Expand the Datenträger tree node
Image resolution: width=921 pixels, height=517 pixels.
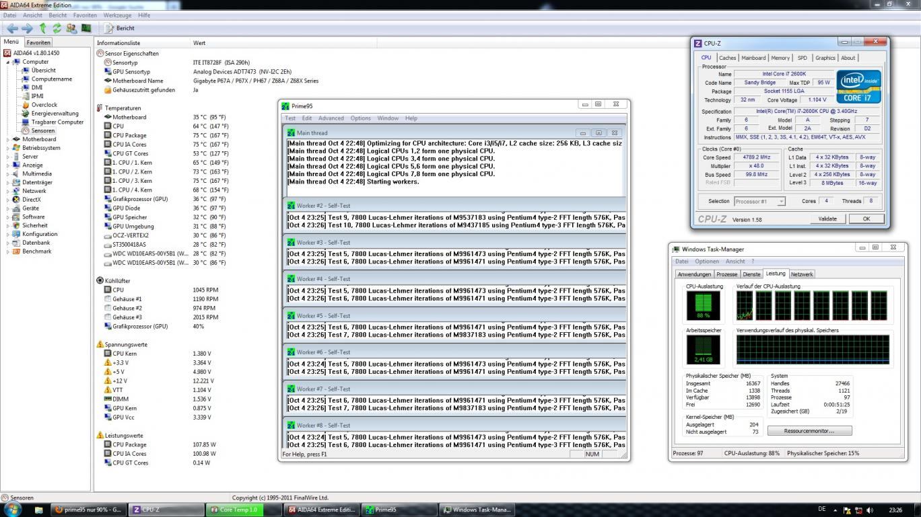coord(9,182)
